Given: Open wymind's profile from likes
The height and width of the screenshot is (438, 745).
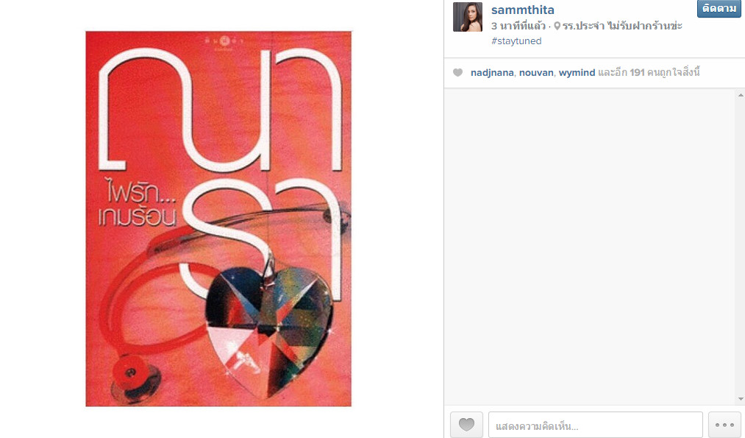Looking at the screenshot, I should [x=577, y=72].
